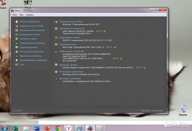Click the sidebar CPU chip icon
This screenshot has height=131, width=192.
[17, 30]
